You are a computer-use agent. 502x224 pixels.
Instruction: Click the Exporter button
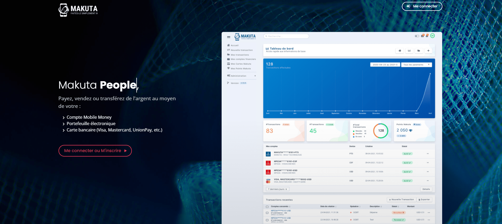click(x=424, y=200)
